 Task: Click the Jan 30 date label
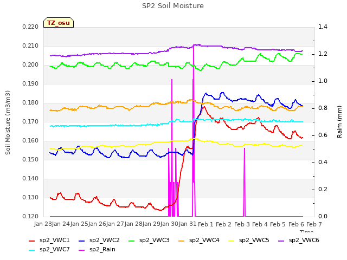170,224
